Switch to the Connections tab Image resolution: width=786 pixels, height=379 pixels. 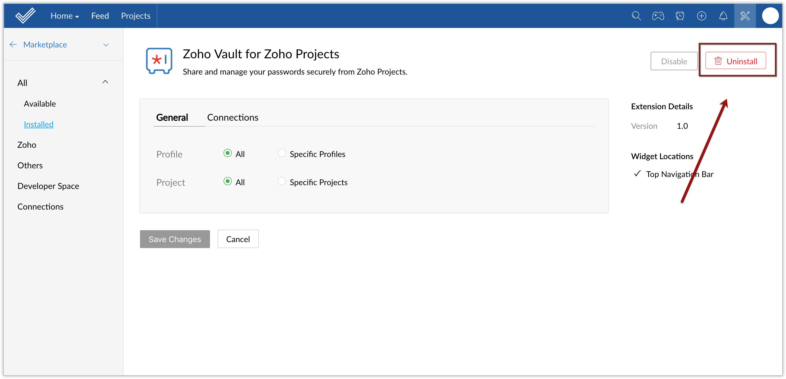coord(233,117)
